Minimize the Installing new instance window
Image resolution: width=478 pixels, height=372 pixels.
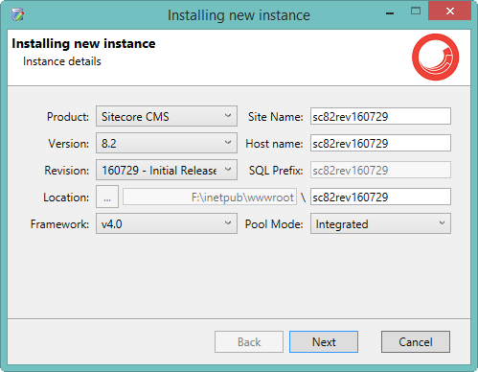click(x=390, y=12)
